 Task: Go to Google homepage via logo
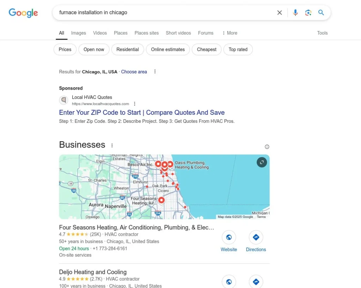(23, 13)
